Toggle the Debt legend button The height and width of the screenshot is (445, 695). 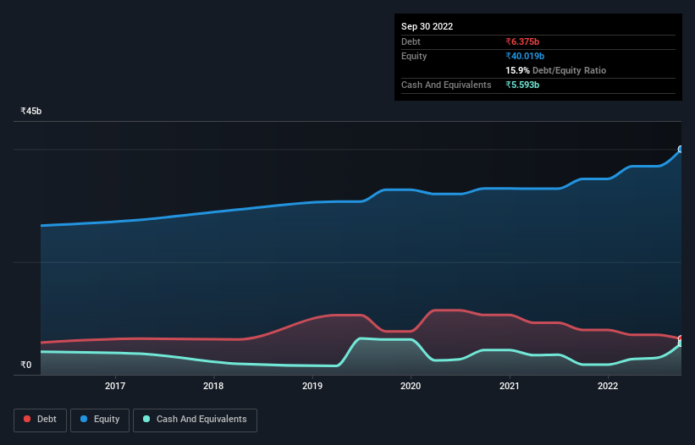pos(40,420)
